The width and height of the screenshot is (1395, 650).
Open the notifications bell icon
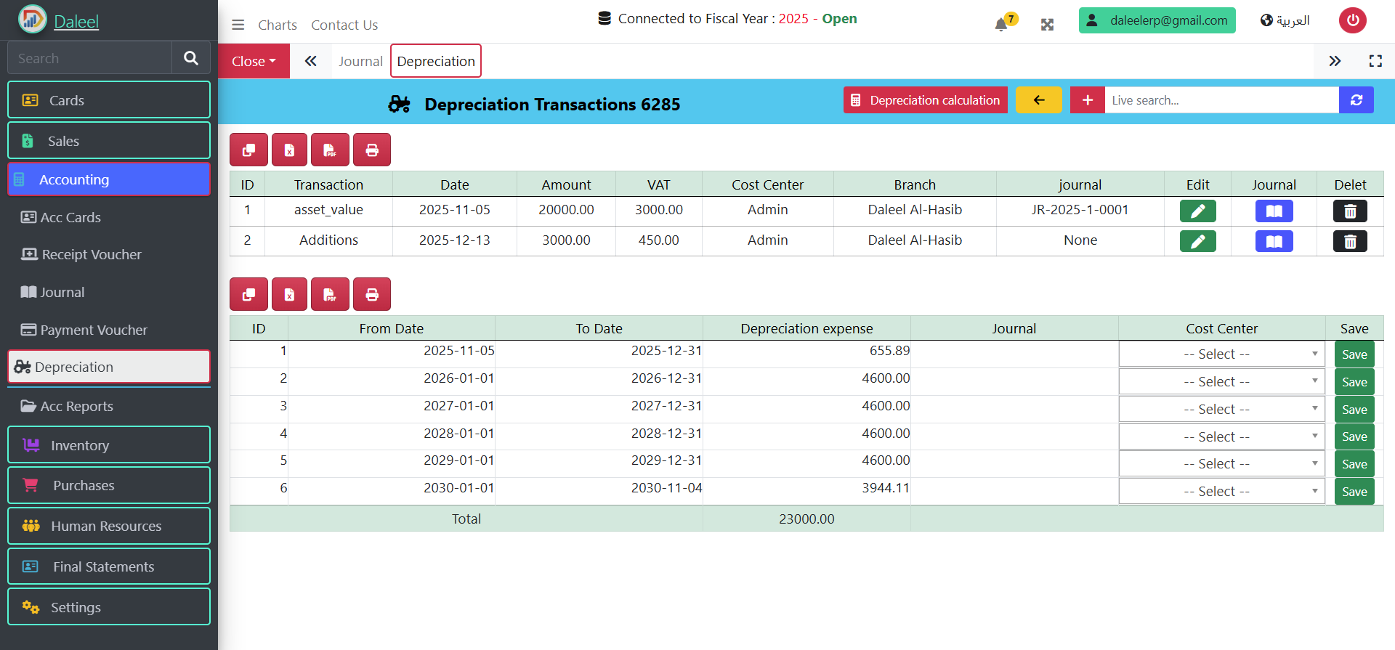pyautogui.click(x=1002, y=24)
